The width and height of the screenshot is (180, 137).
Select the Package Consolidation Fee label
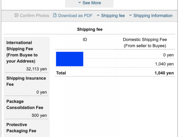(x=25, y=105)
